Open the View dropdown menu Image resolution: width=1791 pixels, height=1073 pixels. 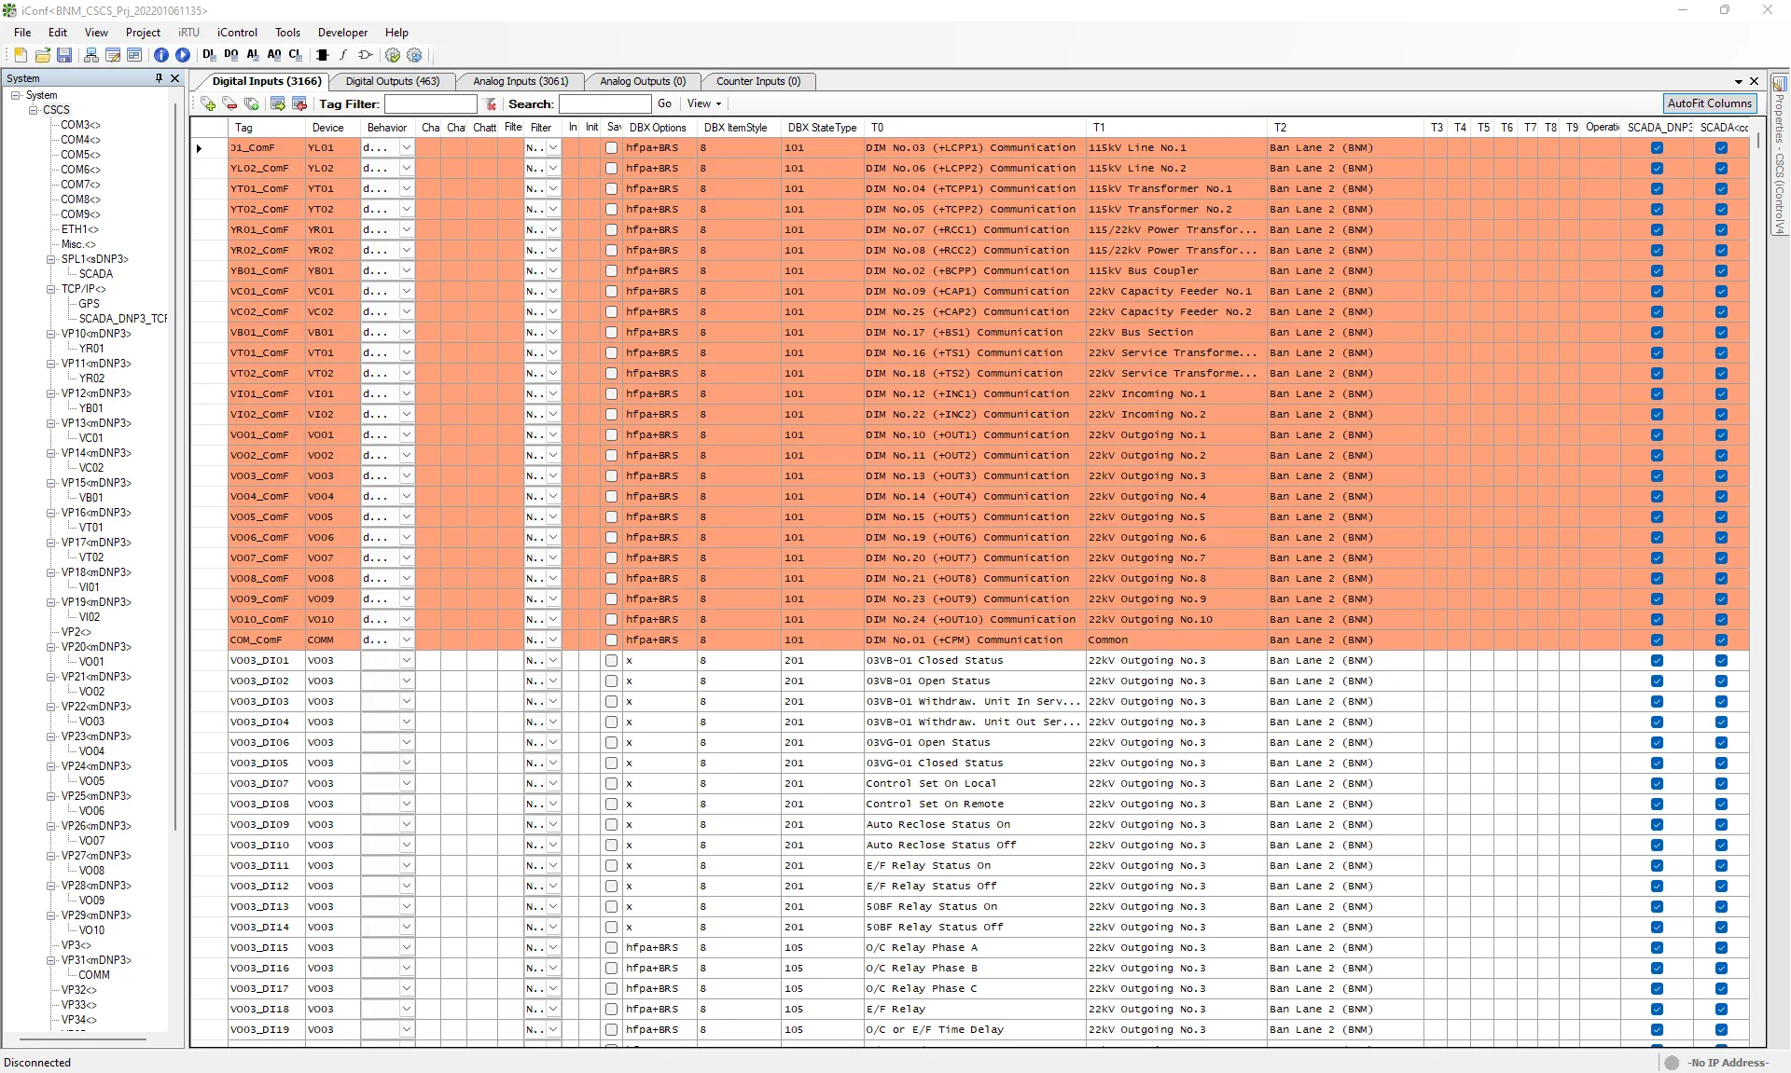pos(704,103)
